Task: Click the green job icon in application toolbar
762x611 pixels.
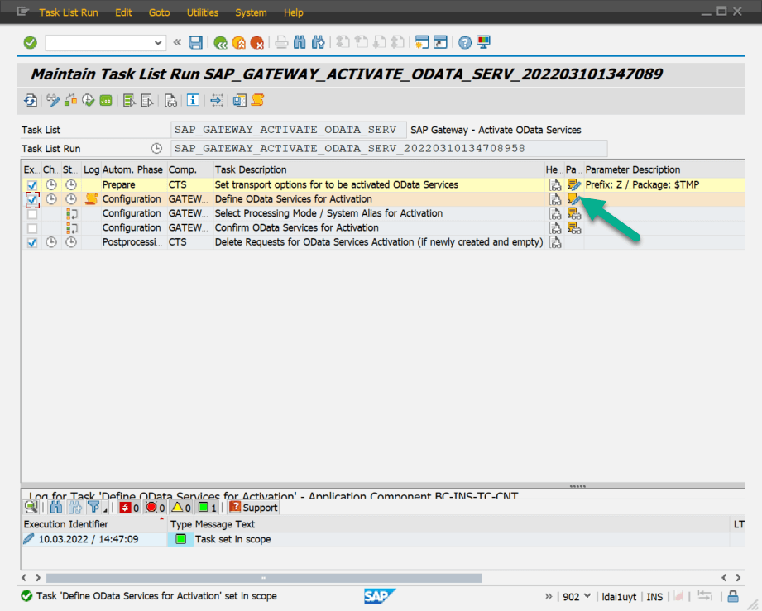Action: click(x=106, y=101)
